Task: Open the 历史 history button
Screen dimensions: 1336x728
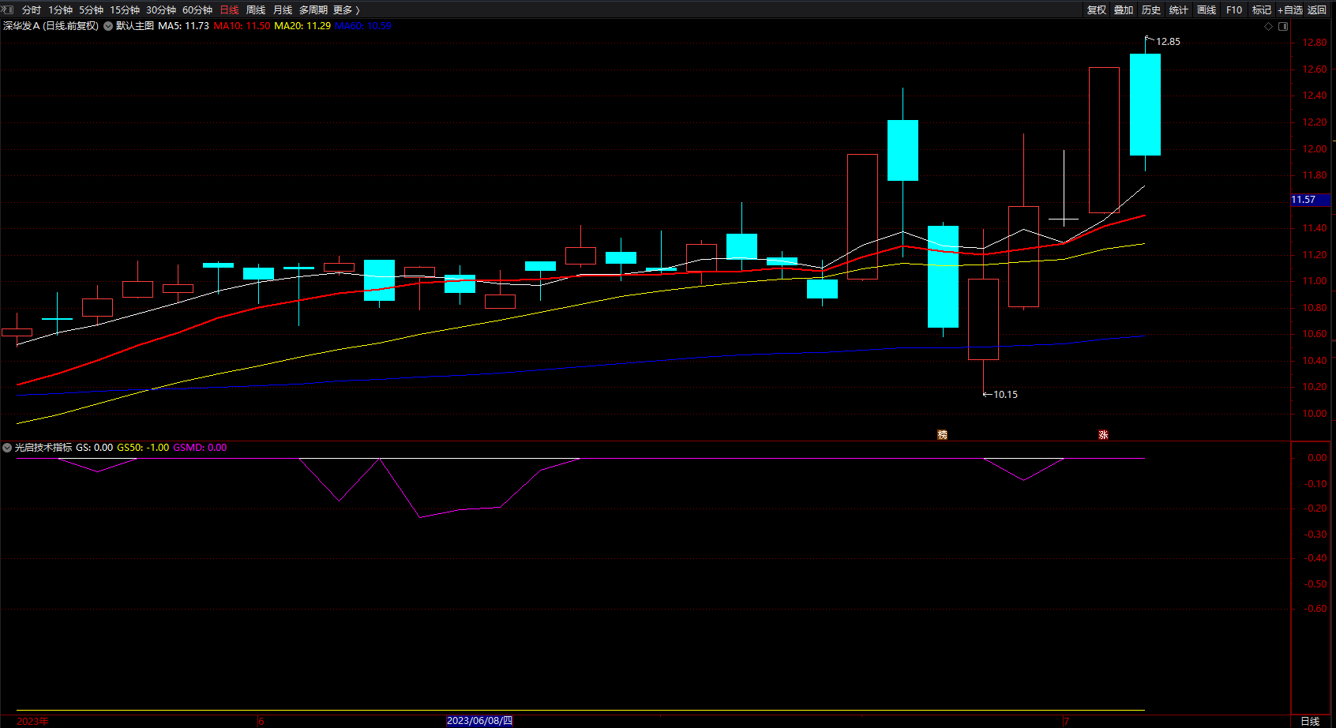Action: tap(1151, 10)
